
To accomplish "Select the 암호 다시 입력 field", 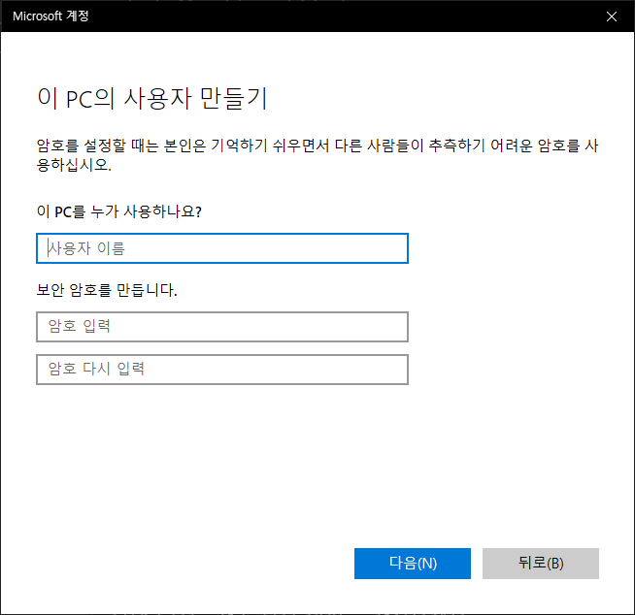I will coord(222,370).
